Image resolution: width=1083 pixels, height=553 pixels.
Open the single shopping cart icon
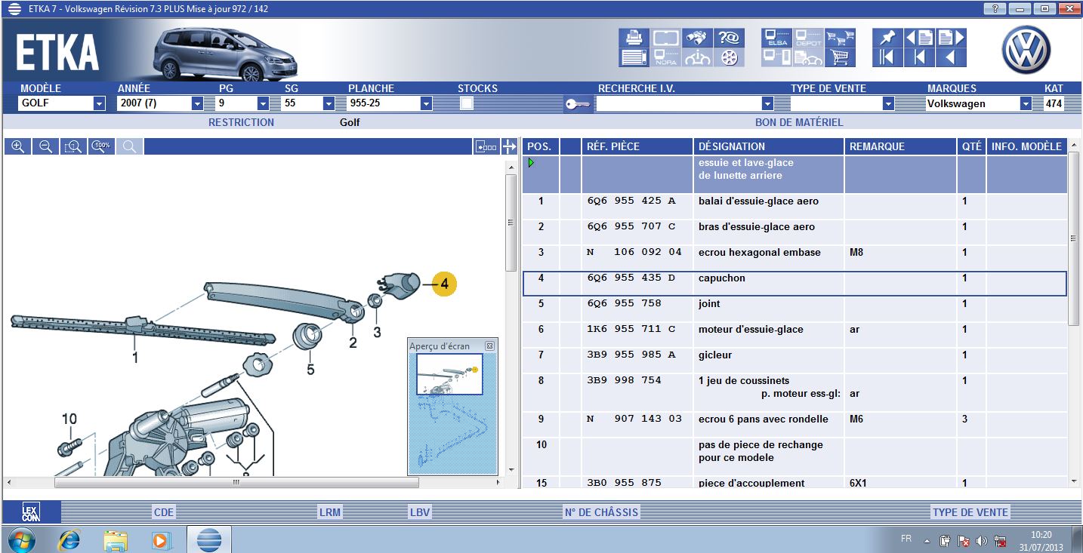point(839,57)
